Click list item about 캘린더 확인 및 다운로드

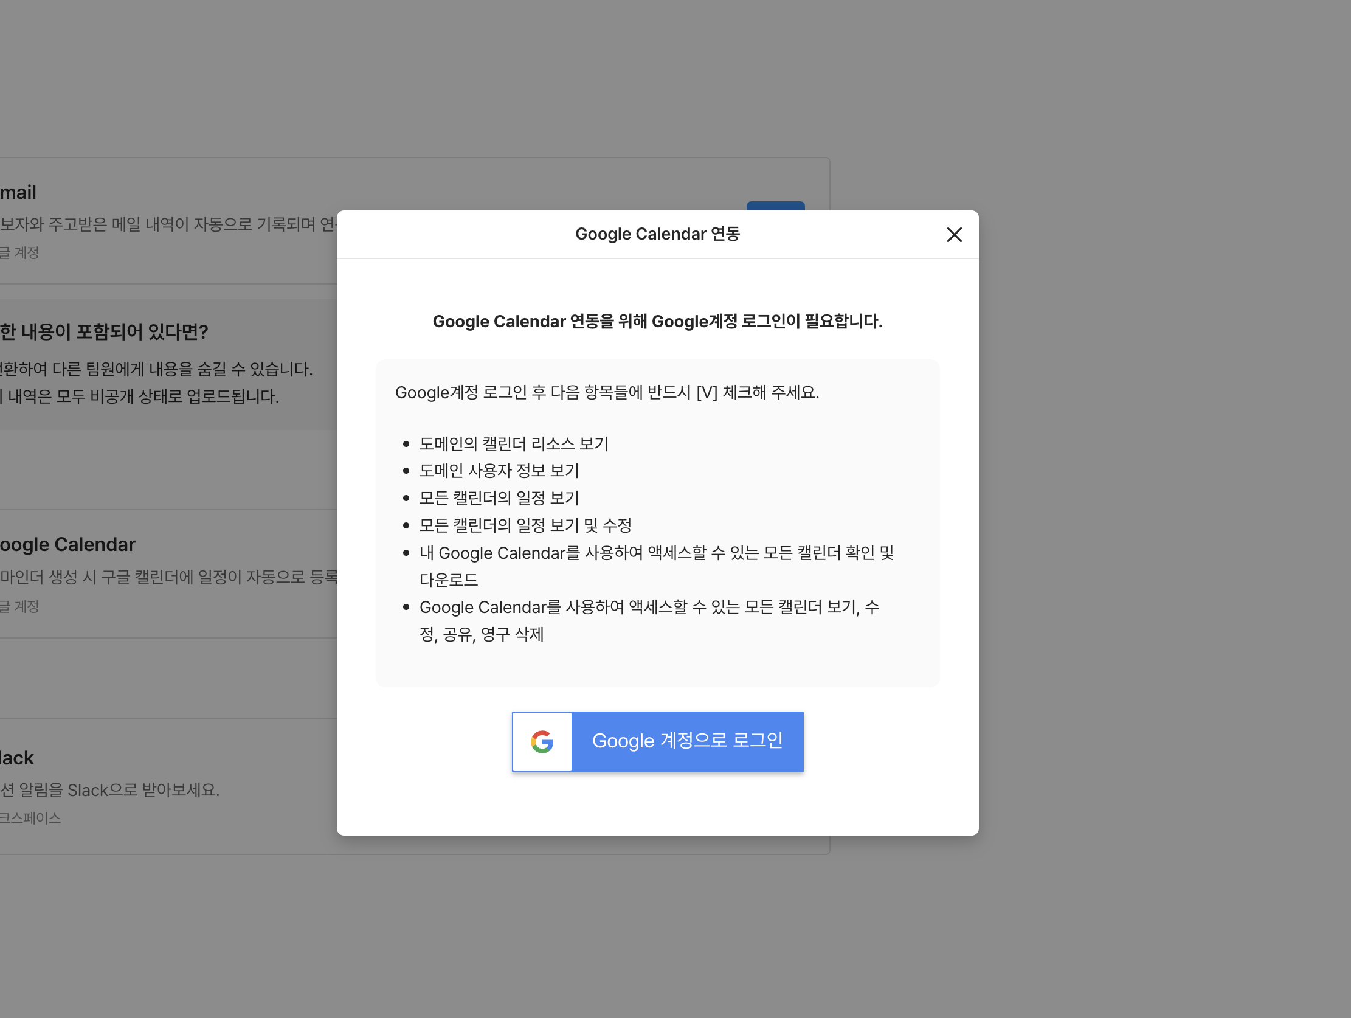point(657,566)
